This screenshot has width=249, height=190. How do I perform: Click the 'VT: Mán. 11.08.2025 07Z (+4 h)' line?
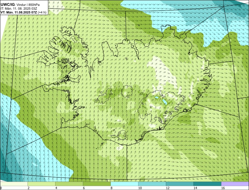coord(23,12)
